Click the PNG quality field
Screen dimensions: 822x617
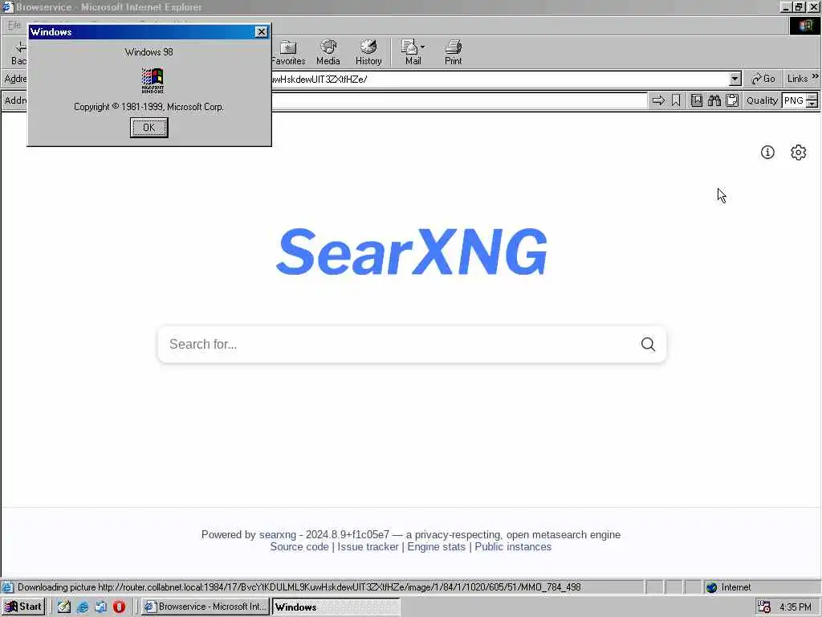tap(794, 100)
